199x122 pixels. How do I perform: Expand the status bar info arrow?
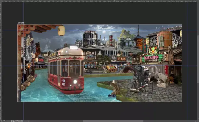29,121
